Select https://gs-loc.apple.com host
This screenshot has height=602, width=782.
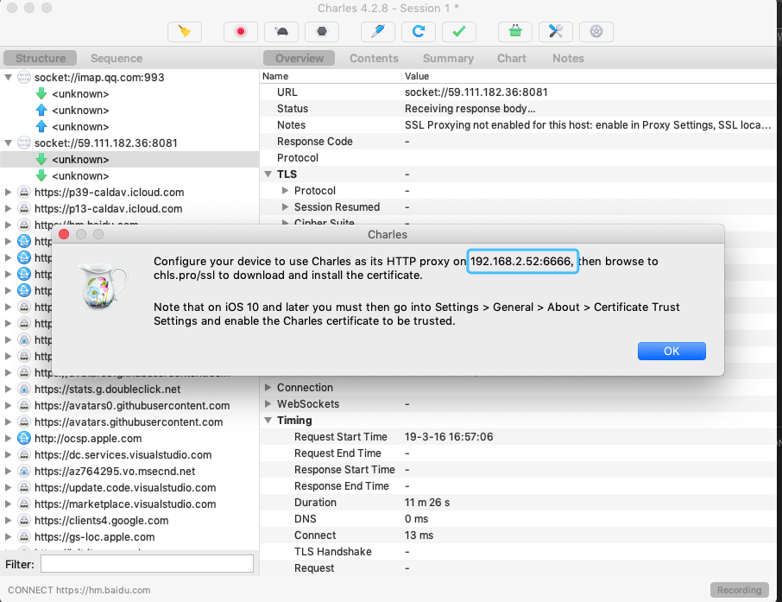coord(94,537)
